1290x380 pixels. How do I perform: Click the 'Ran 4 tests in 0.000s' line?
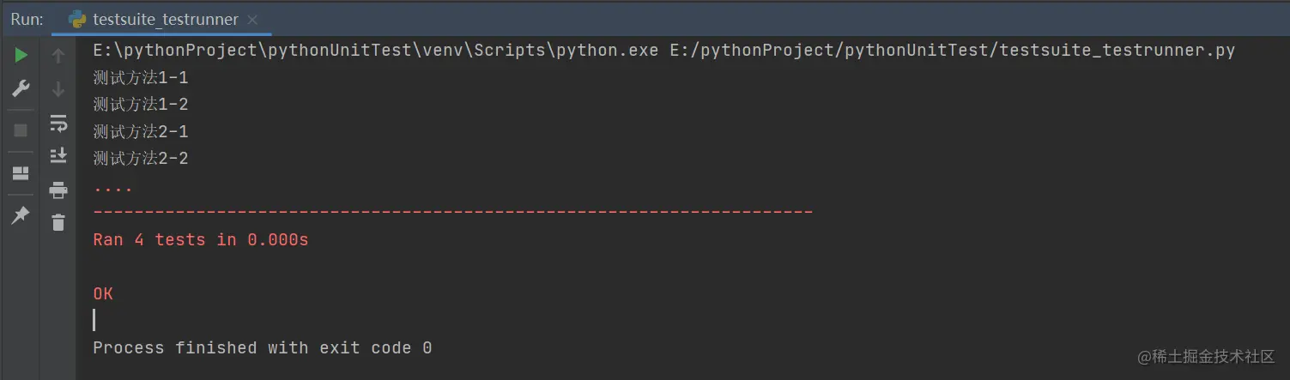tap(200, 240)
